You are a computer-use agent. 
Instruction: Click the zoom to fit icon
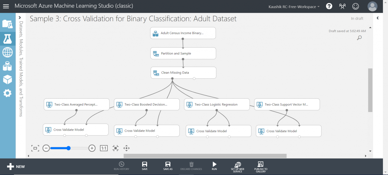click(115, 148)
